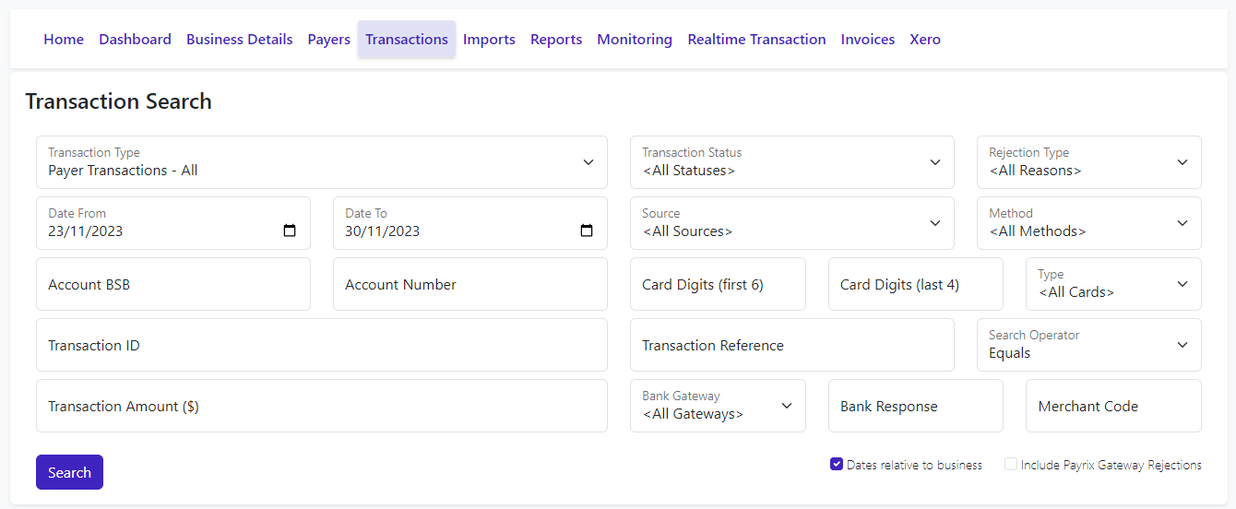Open the Source dropdown list
The image size is (1236, 509).
pyautogui.click(x=791, y=223)
